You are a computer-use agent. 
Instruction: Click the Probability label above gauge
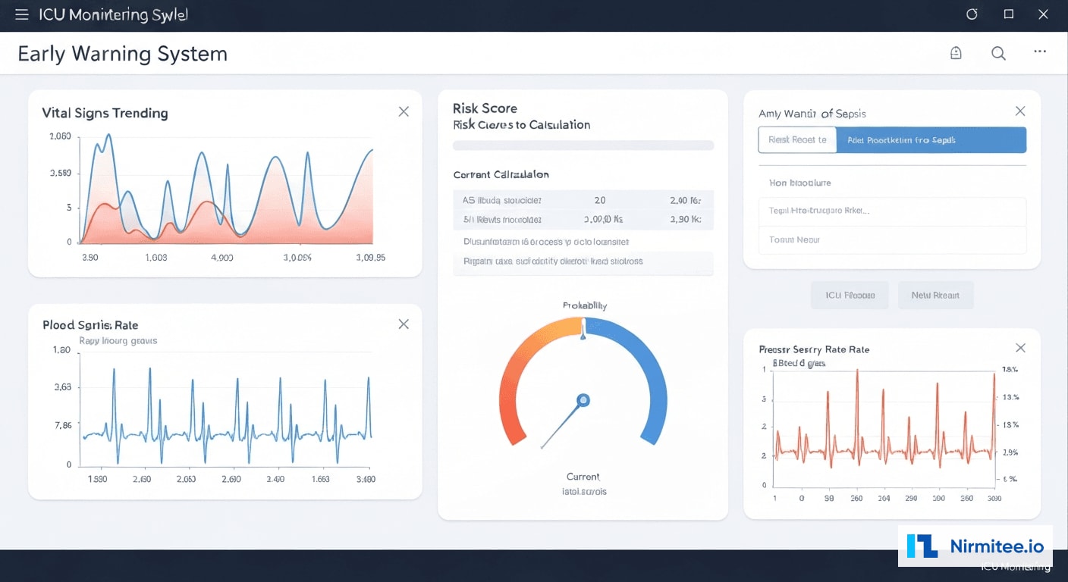pyautogui.click(x=585, y=305)
